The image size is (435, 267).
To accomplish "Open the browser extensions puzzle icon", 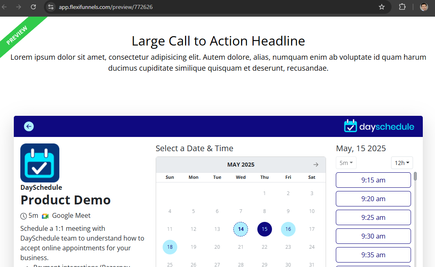I will (402, 7).
